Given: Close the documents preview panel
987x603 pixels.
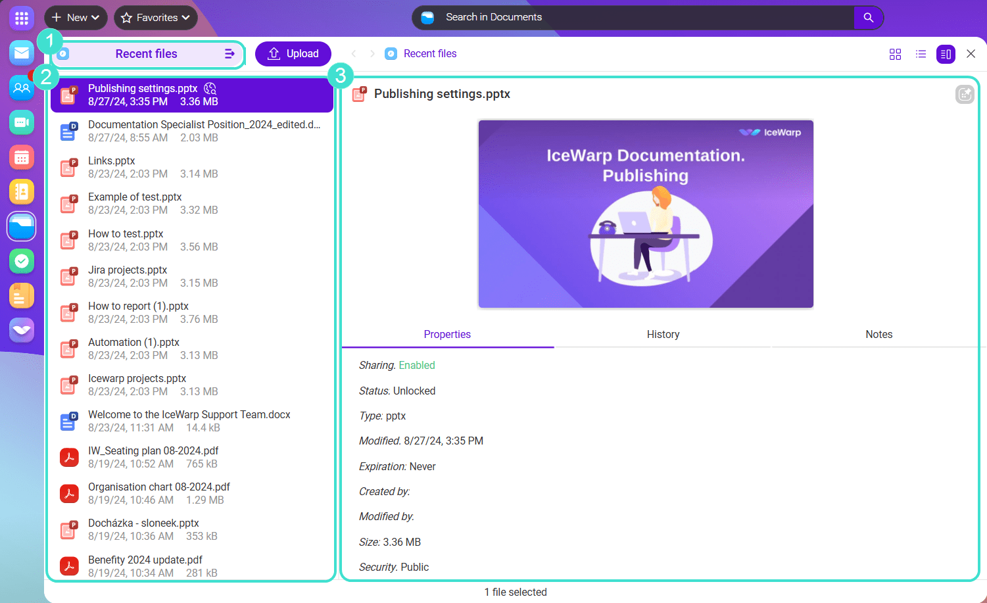Looking at the screenshot, I should point(971,54).
